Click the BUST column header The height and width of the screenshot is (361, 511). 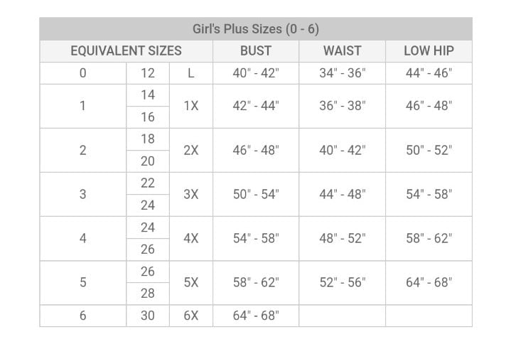pyautogui.click(x=256, y=51)
